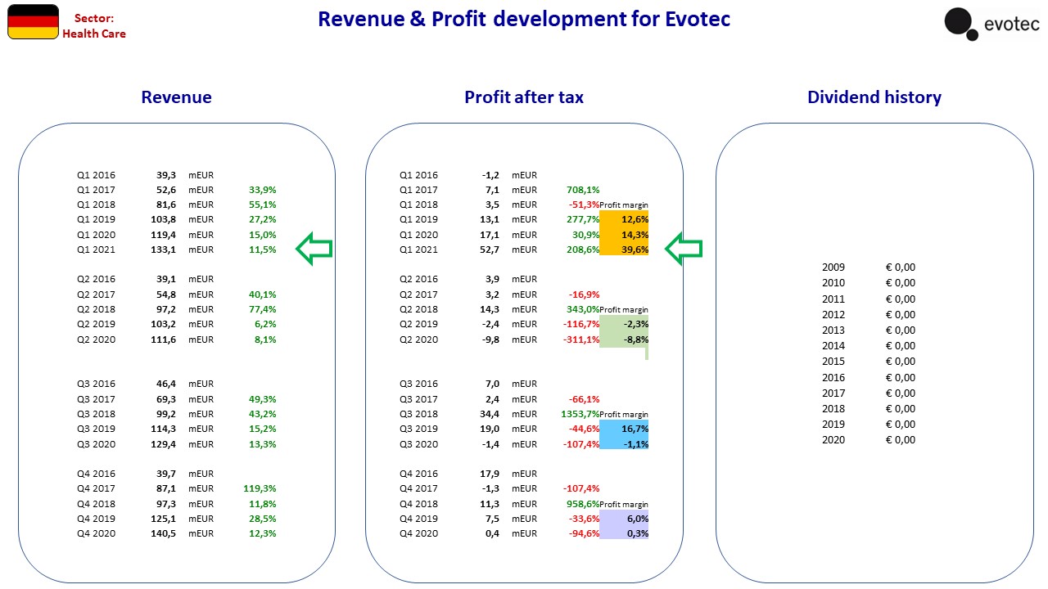Click the 55,1% growth for Q1 2018
Viewport: 1048px width, 589px height.
262,205
